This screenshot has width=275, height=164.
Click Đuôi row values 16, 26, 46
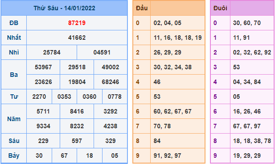click(247, 111)
